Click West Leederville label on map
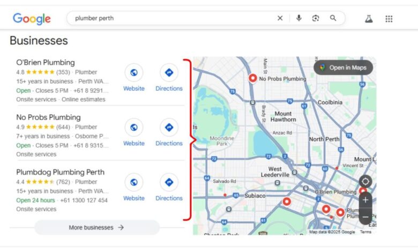This screenshot has height=252, width=418. (275, 172)
